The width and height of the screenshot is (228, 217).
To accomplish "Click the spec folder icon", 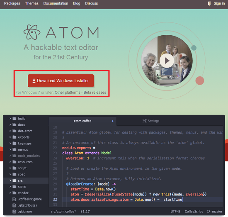I will tap(15, 174).
